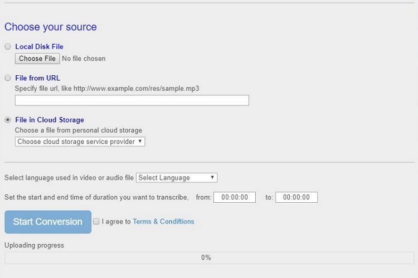
Task: Click the 'Local Disk File' label text
Action: tap(39, 47)
